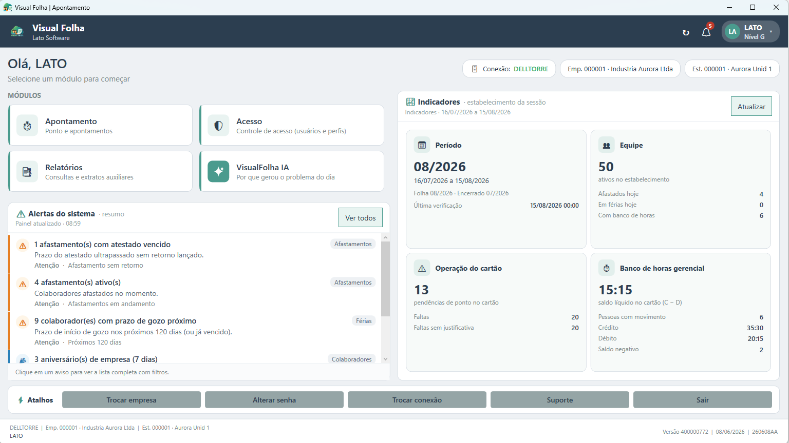This screenshot has height=443, width=789.
Task: Click the Banco de horas gerencial icon
Action: click(606, 268)
